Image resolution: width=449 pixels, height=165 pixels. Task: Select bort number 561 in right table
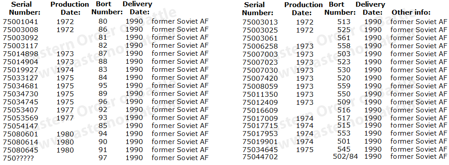coord(343,38)
